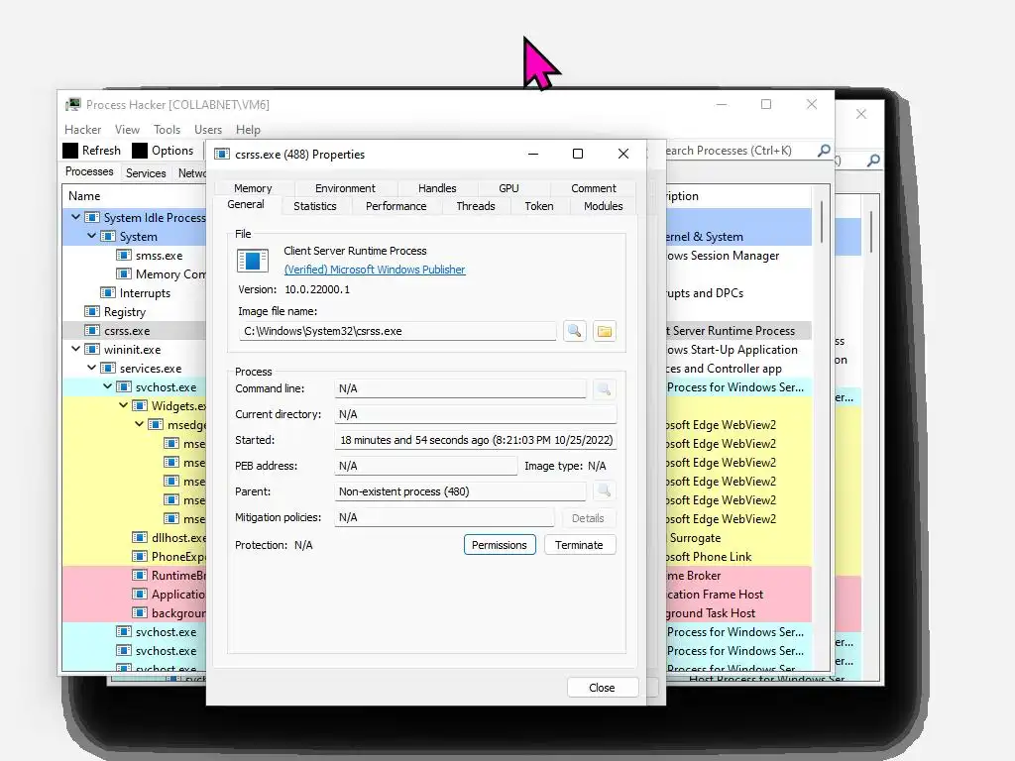Click the Interrupts process icon

click(x=108, y=293)
